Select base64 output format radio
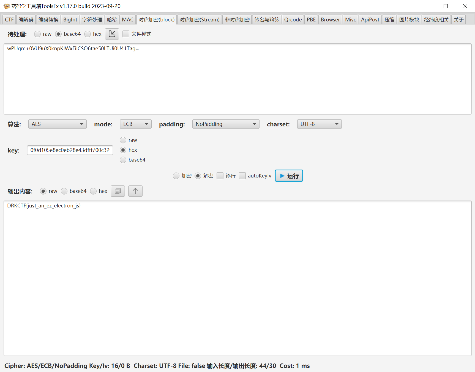 coord(64,191)
